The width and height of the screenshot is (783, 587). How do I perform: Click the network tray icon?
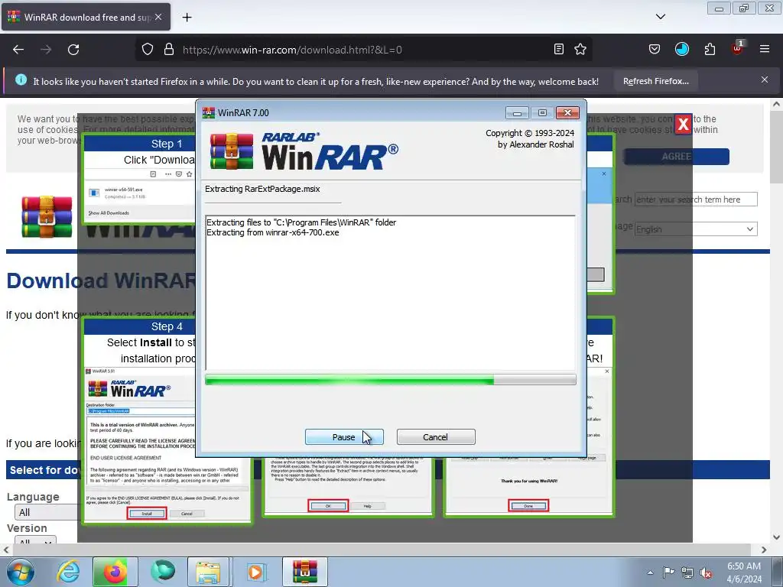[x=687, y=572]
